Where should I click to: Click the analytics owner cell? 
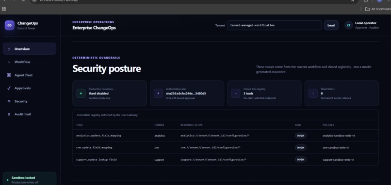[160, 136]
